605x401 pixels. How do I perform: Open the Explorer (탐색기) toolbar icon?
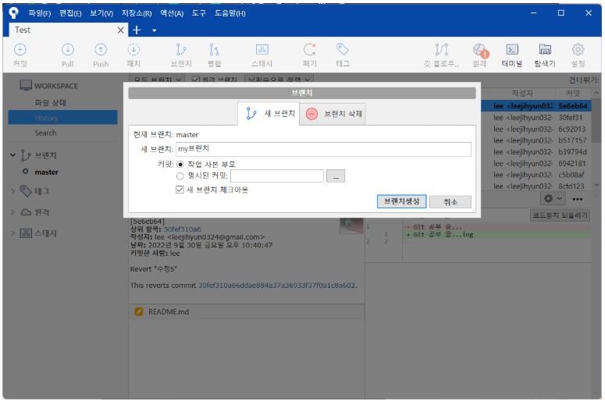click(545, 50)
